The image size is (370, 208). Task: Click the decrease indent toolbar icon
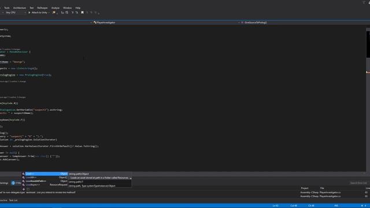point(62,13)
